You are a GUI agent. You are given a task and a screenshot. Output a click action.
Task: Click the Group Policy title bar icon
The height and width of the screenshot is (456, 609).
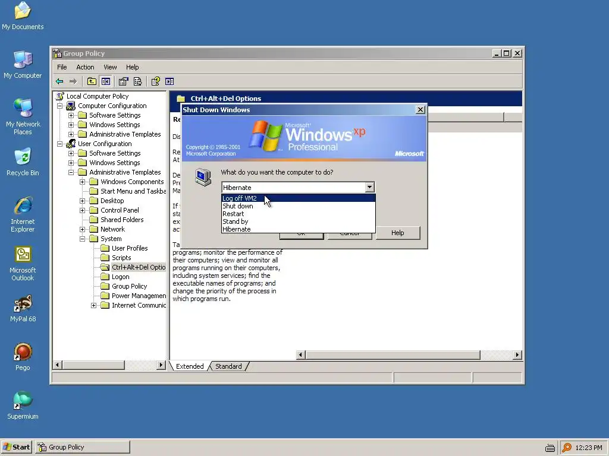[58, 53]
